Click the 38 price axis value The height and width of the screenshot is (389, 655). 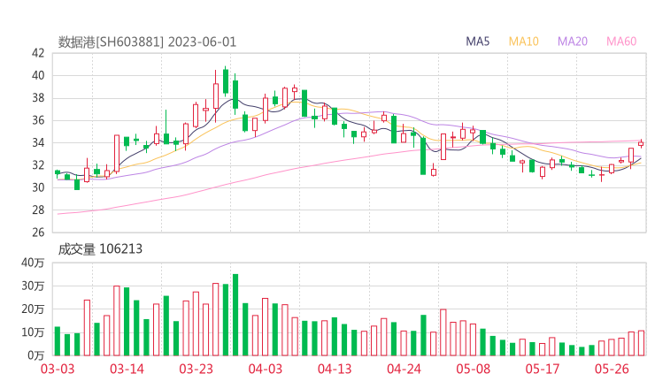coord(38,98)
